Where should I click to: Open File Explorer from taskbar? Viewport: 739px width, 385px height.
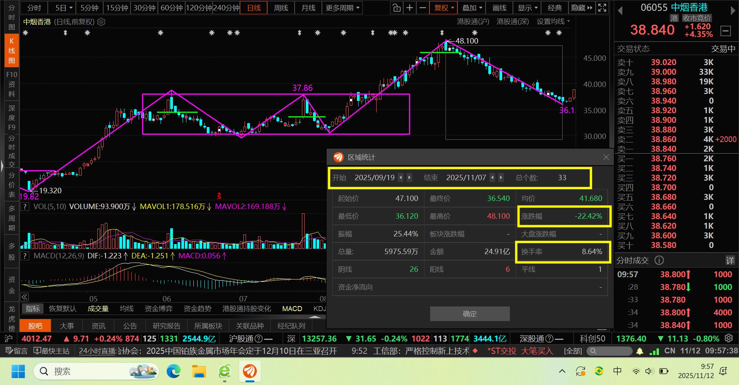(x=199, y=372)
